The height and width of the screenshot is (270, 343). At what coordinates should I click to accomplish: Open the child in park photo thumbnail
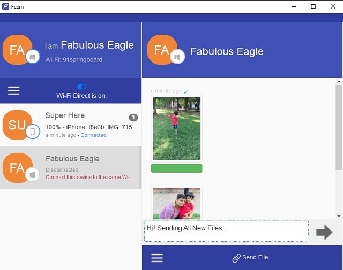click(177, 128)
